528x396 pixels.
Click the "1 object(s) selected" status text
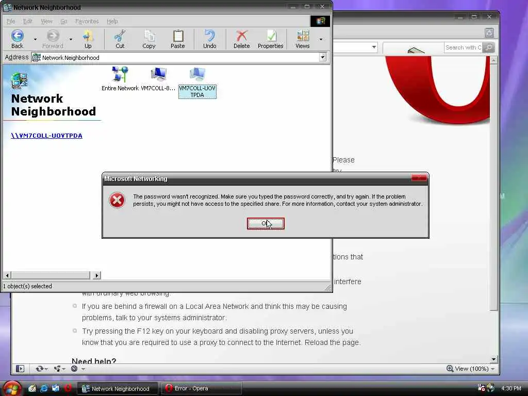28,286
